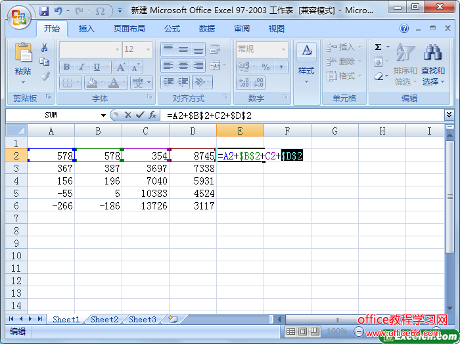Increase decimal places
The width and height of the screenshot is (460, 344).
point(244,82)
